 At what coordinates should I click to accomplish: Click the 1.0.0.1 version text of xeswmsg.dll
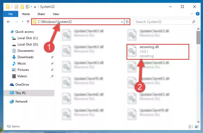pos(144,52)
